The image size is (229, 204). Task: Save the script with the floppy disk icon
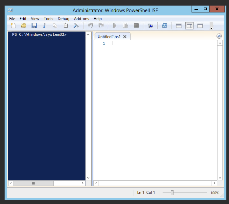tap(34, 26)
